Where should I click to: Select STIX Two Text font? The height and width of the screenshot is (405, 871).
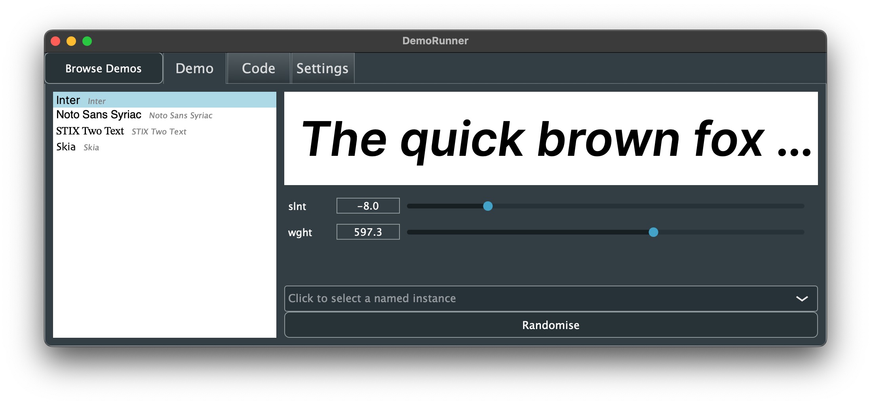(x=165, y=131)
